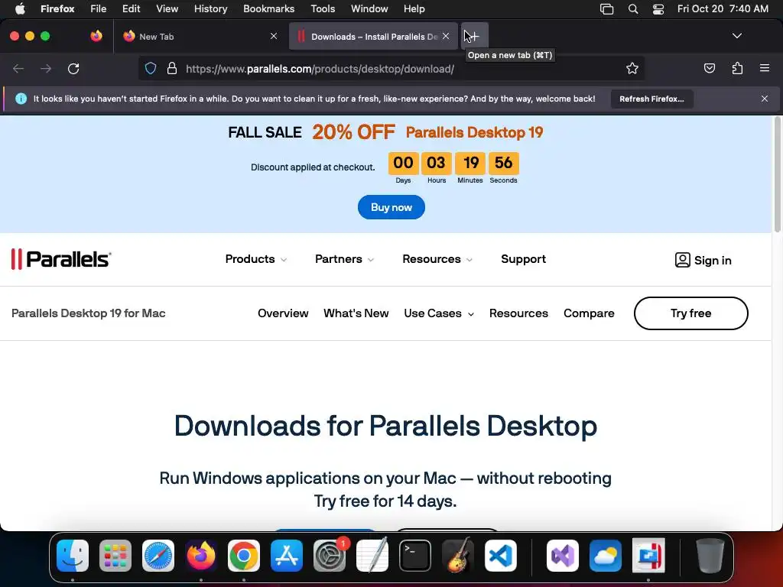Click the Firefox icon in the Dock

pos(201,556)
